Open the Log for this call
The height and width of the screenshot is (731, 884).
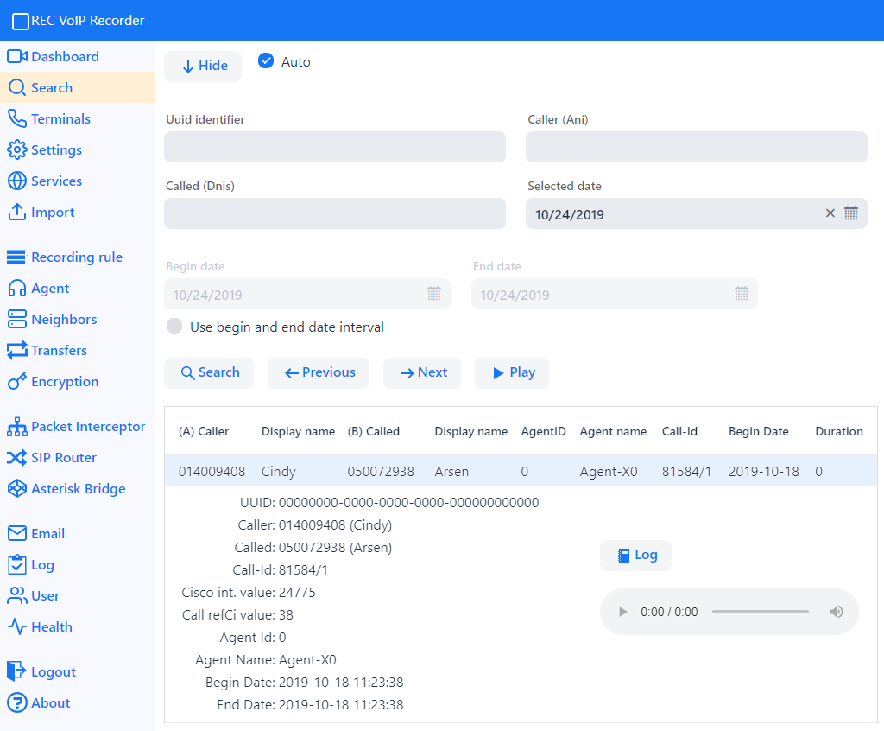point(635,556)
